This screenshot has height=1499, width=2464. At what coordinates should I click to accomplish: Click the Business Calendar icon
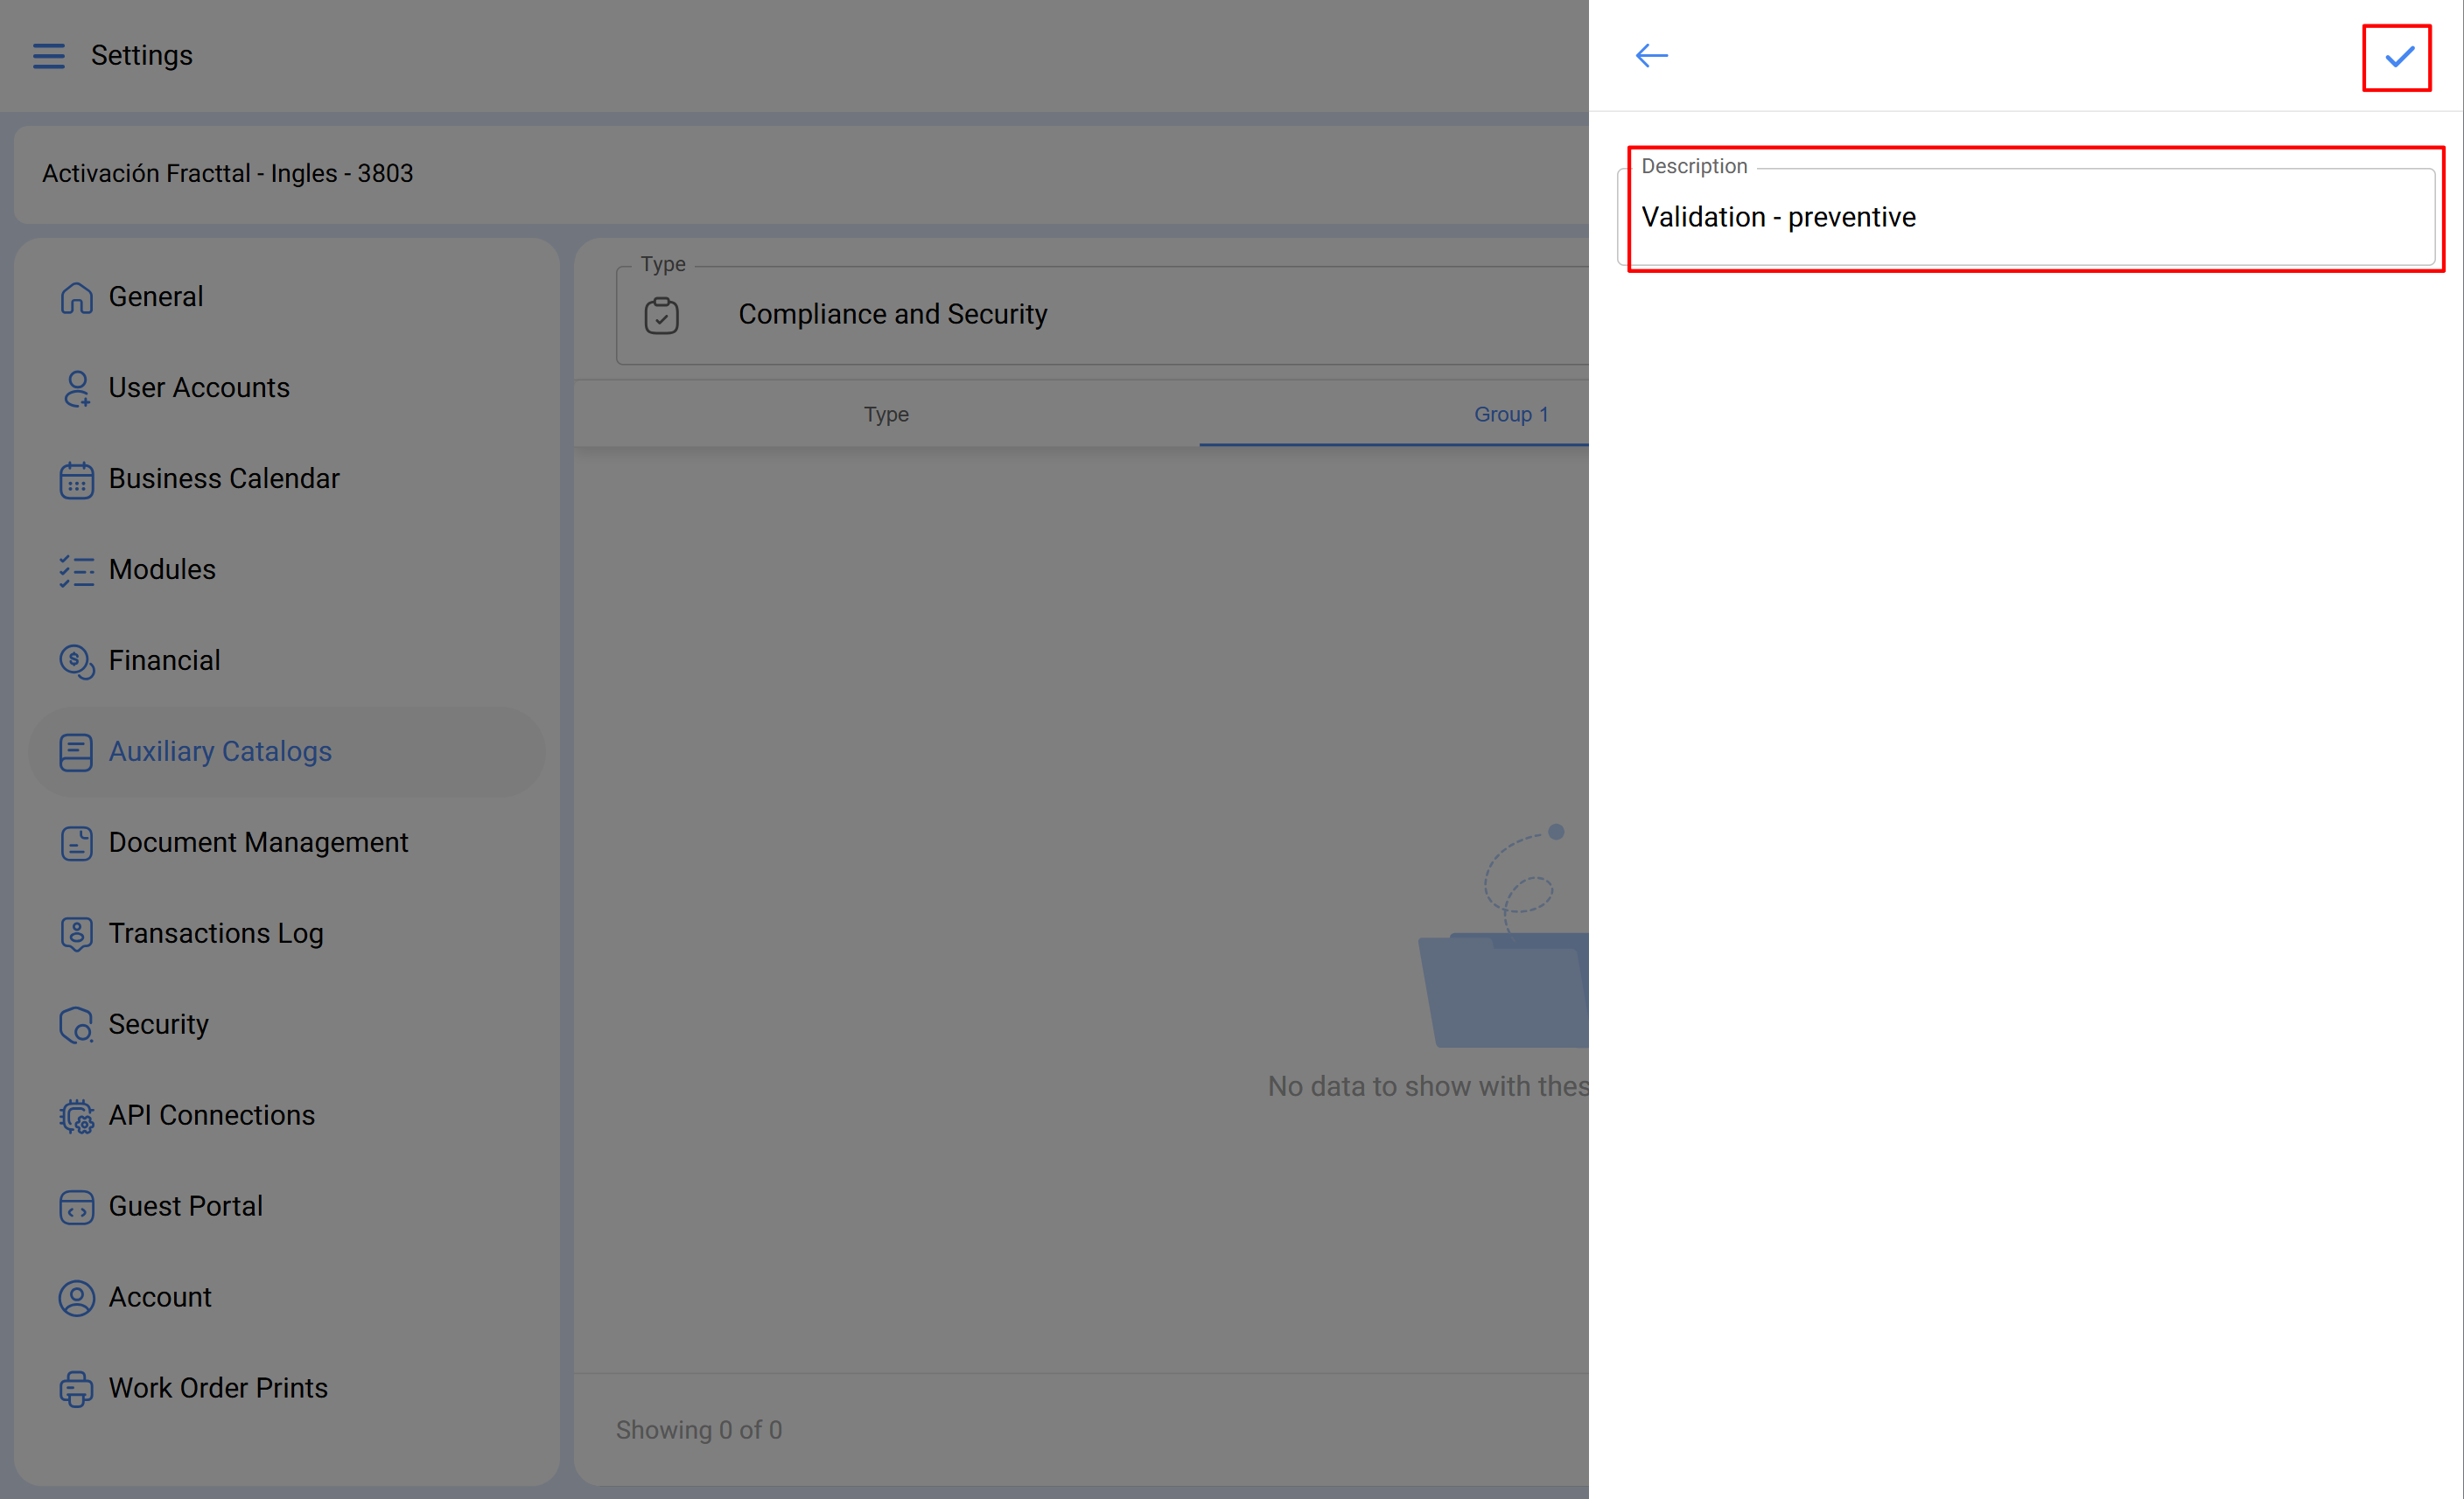pyautogui.click(x=76, y=479)
